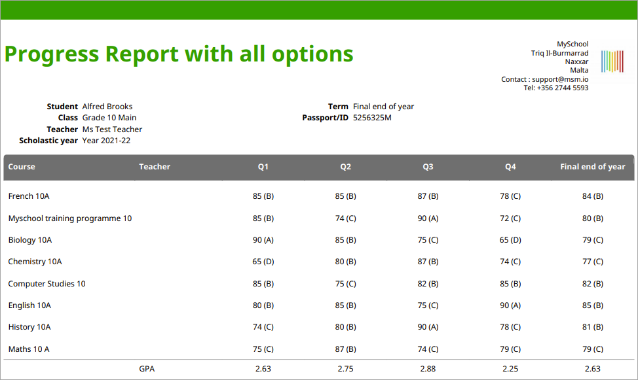Viewport: 638px width, 380px height.
Task: Click History 10A final grade 81 (B)
Action: 592,327
